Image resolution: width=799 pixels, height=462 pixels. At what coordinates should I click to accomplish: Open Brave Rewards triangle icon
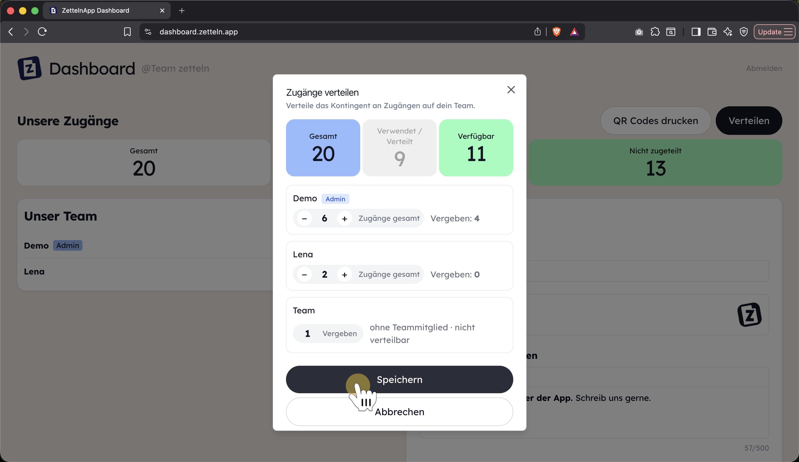pos(574,32)
